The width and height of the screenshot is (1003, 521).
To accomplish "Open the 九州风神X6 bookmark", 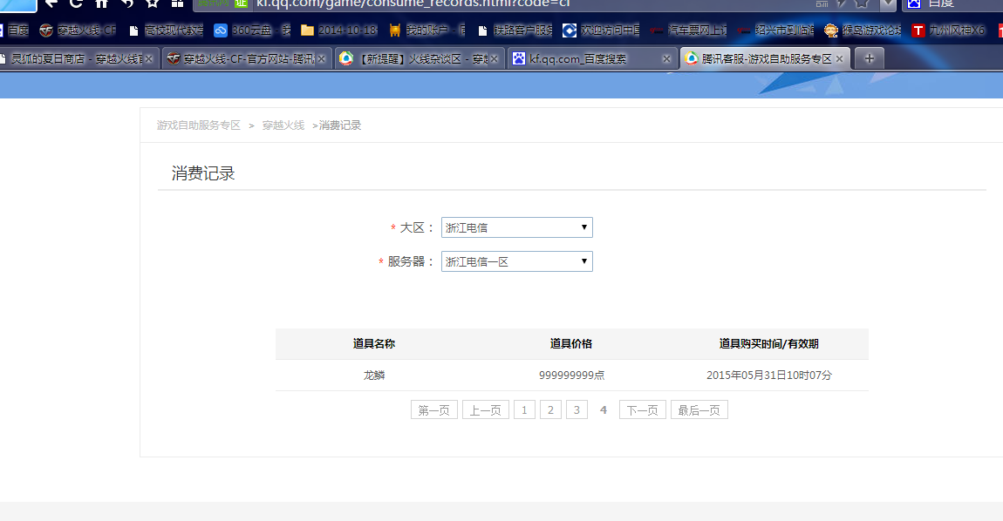I will pos(949,30).
